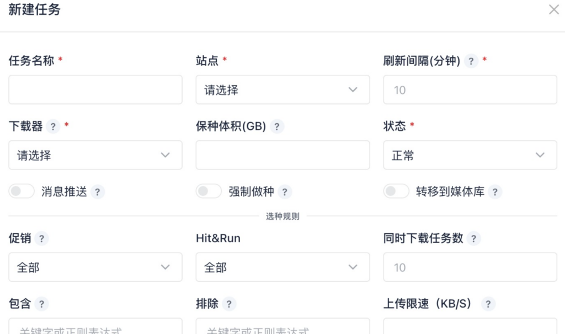Open the Hit&Run dropdown
Viewport: 565px width, 334px height.
[x=282, y=267]
